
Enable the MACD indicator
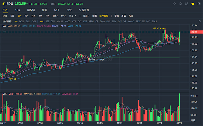pyautogui.click(x=67, y=21)
